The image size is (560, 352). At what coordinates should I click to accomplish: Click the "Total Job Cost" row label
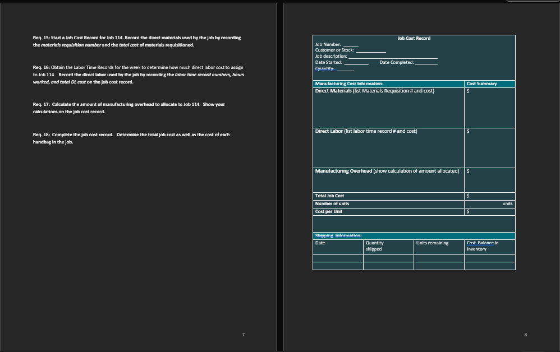(x=329, y=196)
